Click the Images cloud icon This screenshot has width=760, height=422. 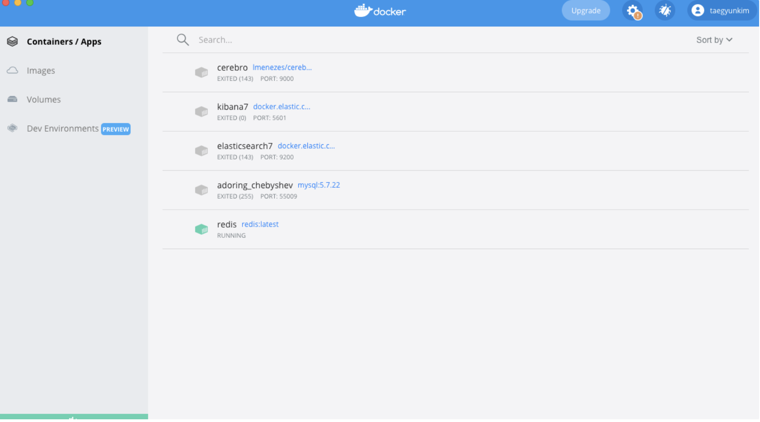(13, 71)
